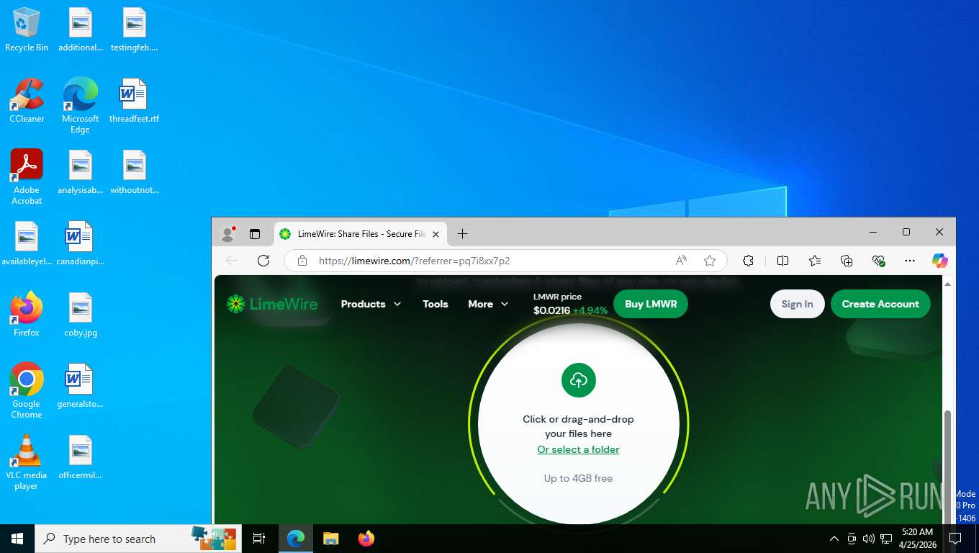The image size is (979, 553).
Task: Select the LimeWire Share Files browser tab
Action: pyautogui.click(x=361, y=234)
